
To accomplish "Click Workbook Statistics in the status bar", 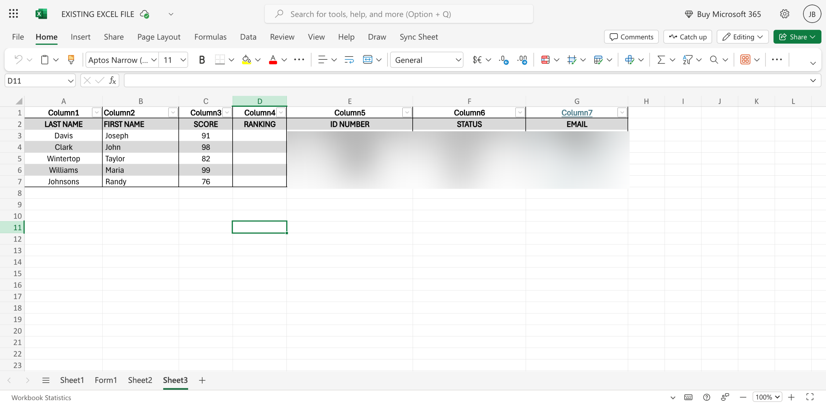I will point(41,398).
